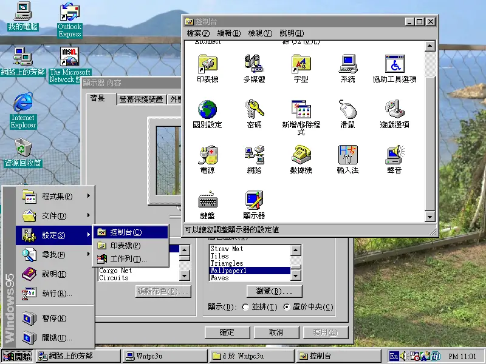Select the 輸入法 input method icon
The image size is (486, 364).
[x=347, y=160]
